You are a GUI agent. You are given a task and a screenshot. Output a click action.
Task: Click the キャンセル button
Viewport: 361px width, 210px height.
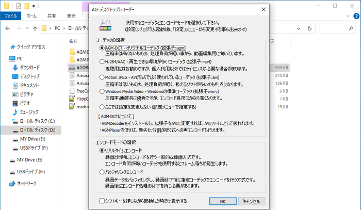pos(251,201)
